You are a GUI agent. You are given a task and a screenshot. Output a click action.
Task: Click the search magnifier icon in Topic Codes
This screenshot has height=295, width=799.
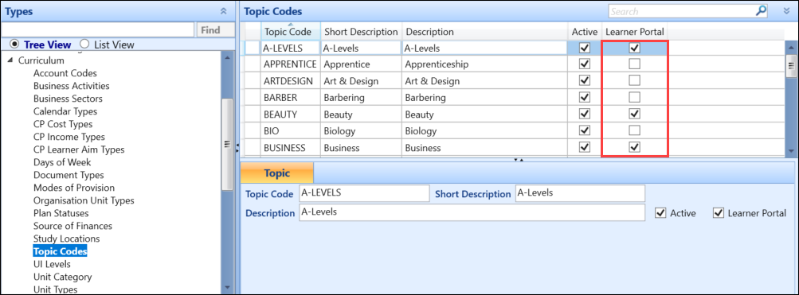pyautogui.click(x=761, y=10)
